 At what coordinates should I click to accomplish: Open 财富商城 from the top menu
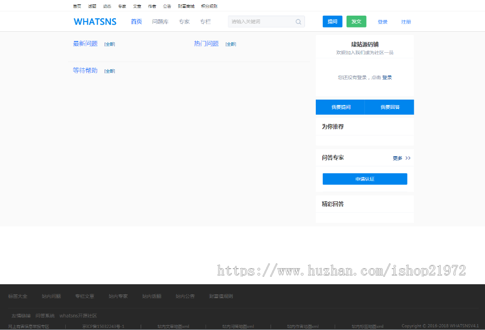tap(185, 6)
